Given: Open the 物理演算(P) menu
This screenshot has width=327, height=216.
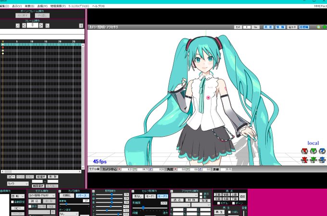Looking at the screenshot, I should (58, 6).
